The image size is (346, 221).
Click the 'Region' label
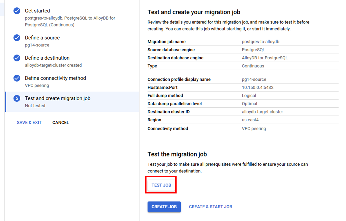tap(154, 120)
